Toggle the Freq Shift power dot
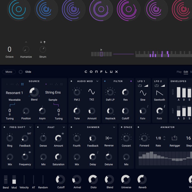 (4, 127)
